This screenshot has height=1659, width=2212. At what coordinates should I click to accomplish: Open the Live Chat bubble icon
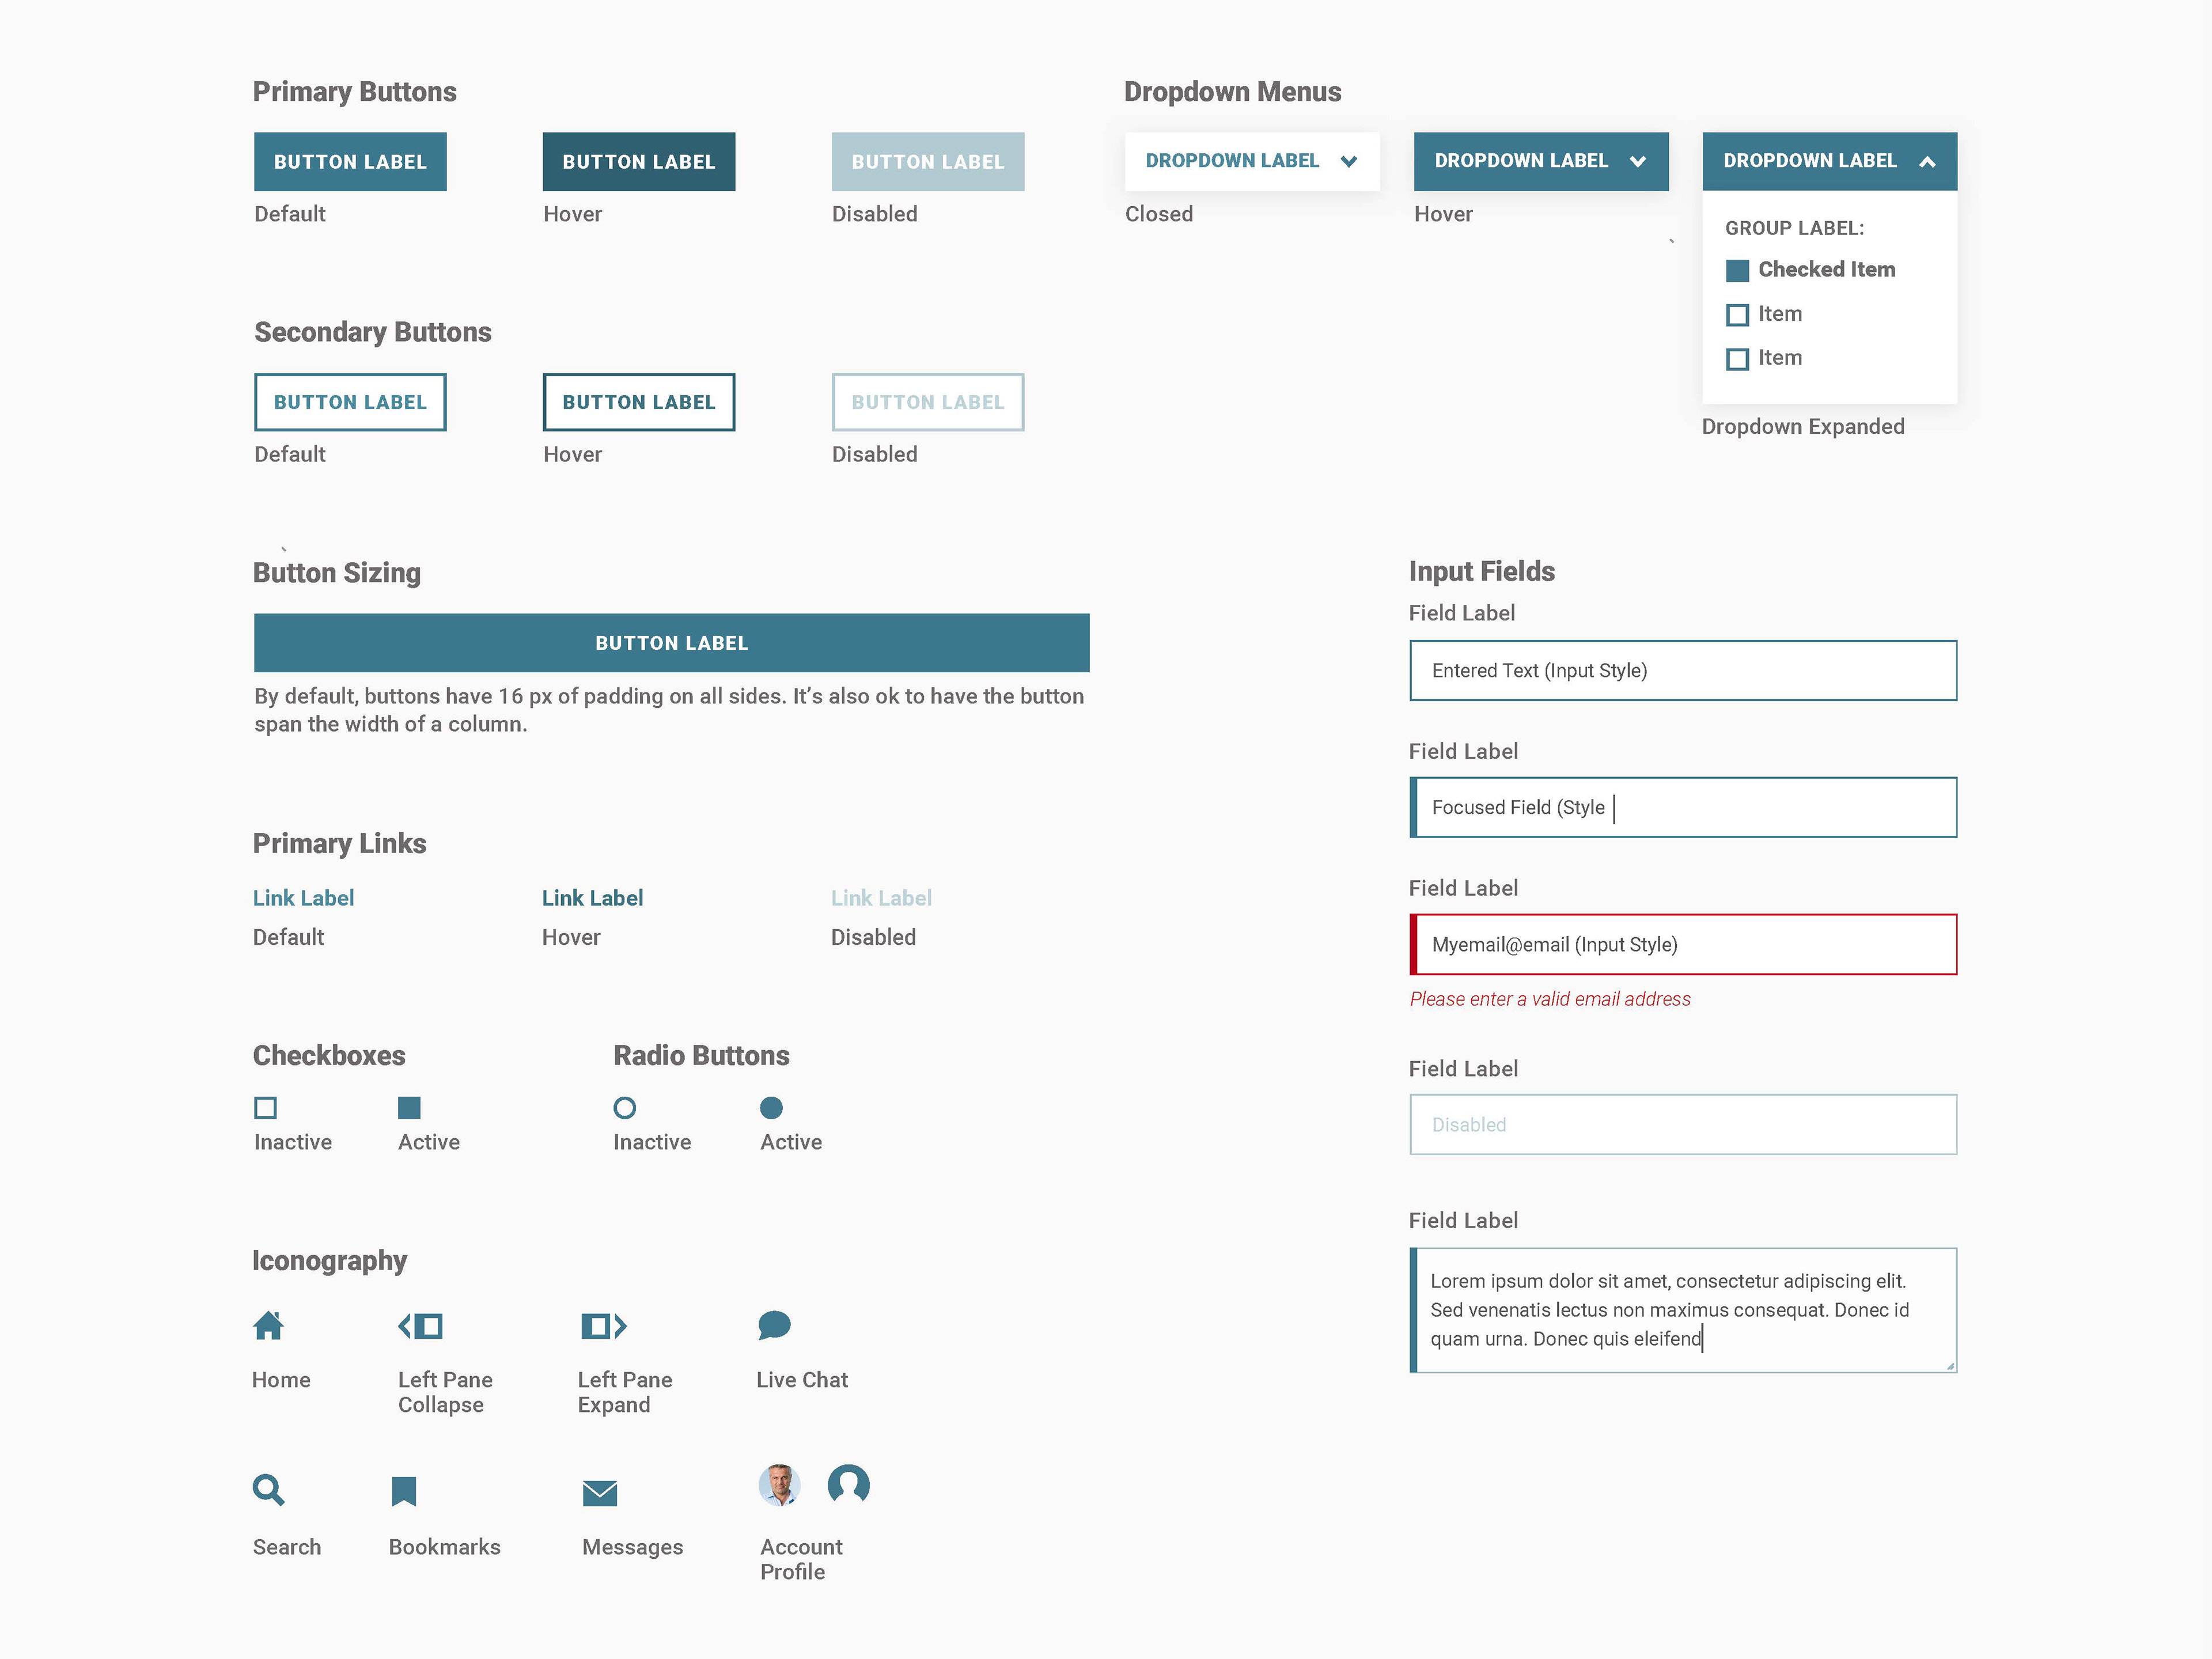[774, 1325]
